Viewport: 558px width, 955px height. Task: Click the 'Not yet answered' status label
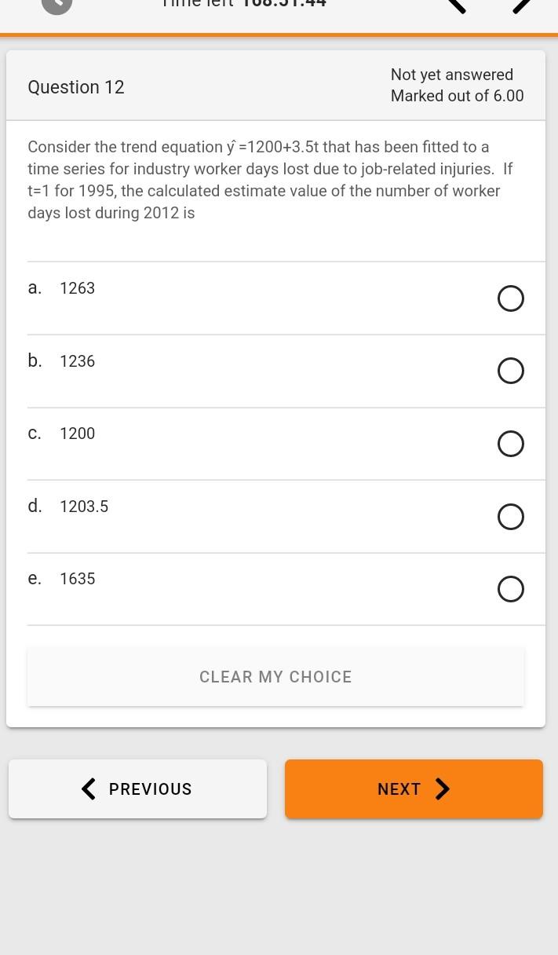(x=452, y=75)
